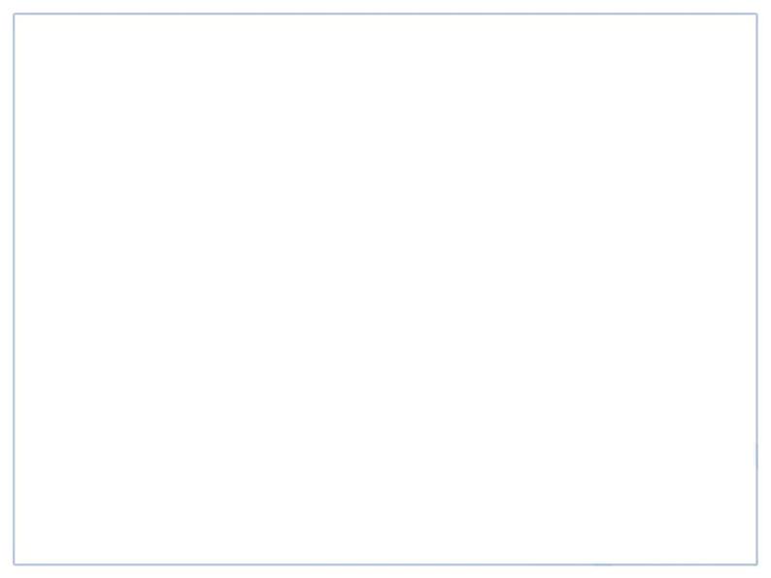
Task: Click the top border of the blank panel
Action: coord(385,14)
